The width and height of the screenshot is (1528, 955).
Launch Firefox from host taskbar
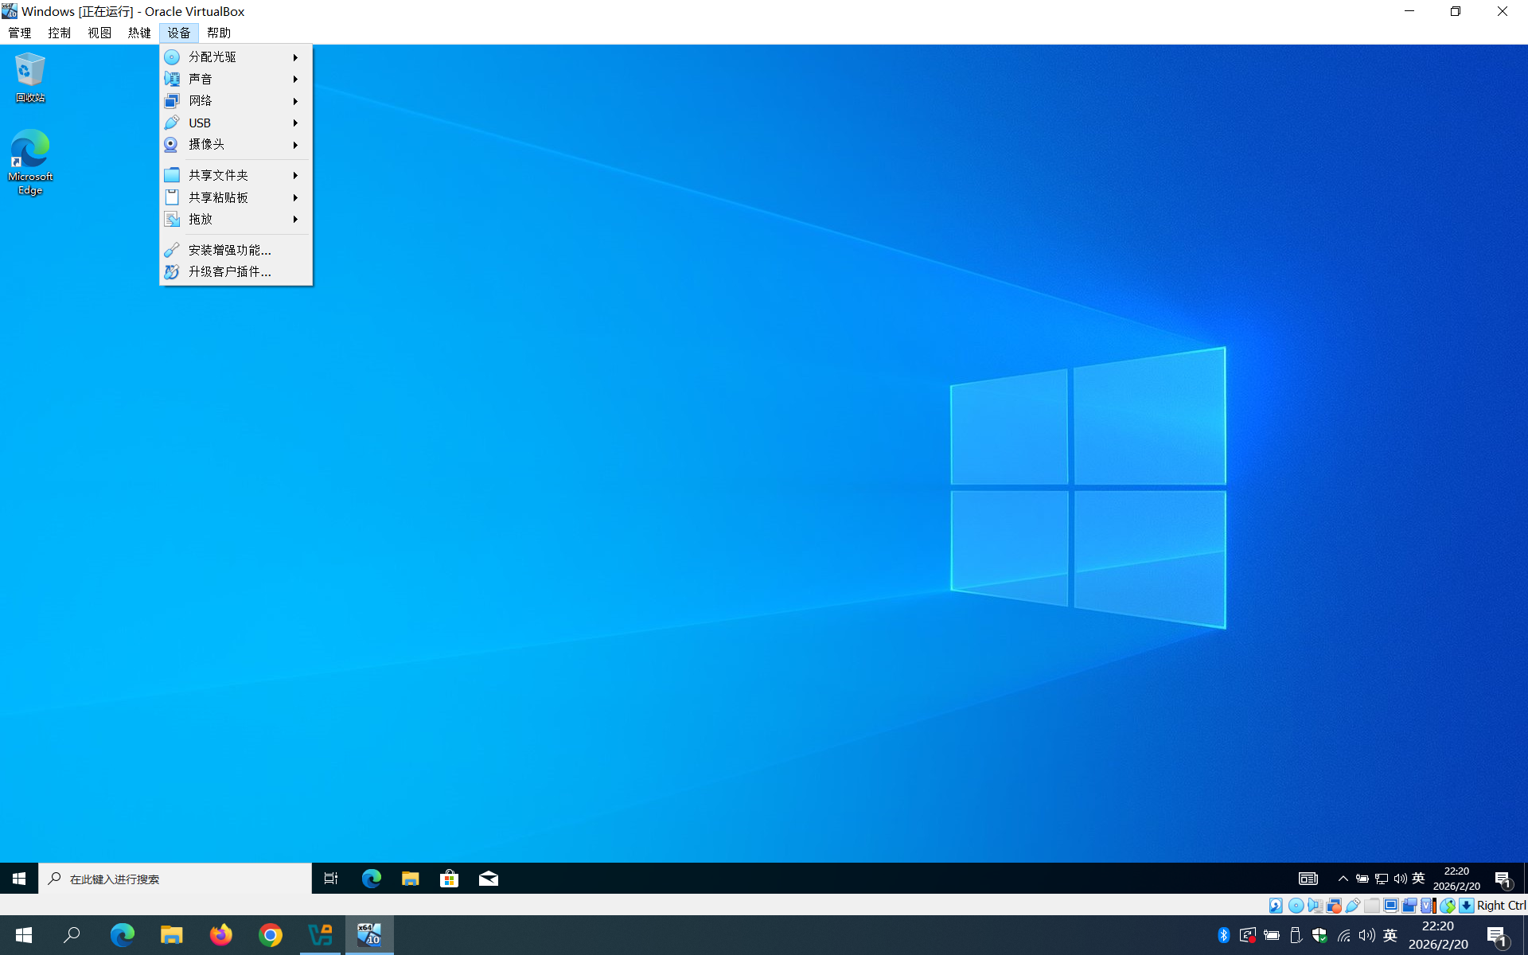point(221,935)
